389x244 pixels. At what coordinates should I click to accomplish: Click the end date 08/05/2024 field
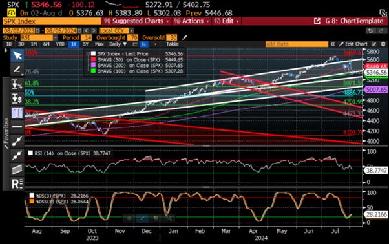point(61,31)
